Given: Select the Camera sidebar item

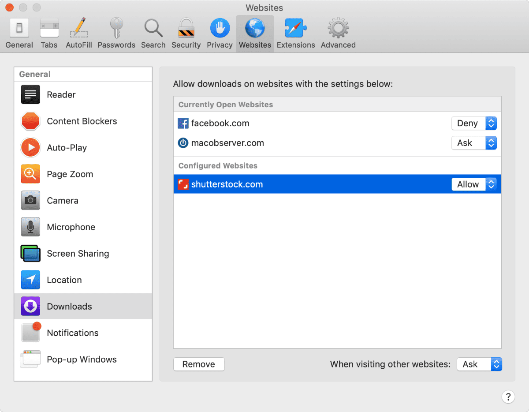Looking at the screenshot, I should coord(63,201).
